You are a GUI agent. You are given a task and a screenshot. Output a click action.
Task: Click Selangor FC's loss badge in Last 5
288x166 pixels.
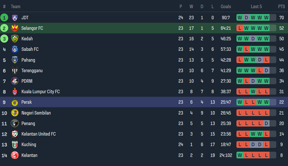click(x=240, y=28)
